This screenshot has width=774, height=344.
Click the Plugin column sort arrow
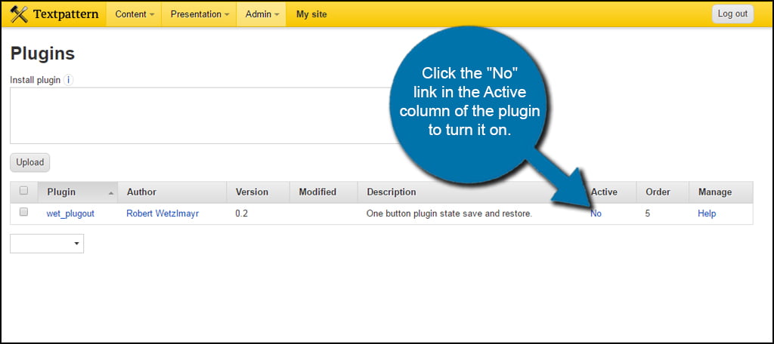pyautogui.click(x=112, y=192)
